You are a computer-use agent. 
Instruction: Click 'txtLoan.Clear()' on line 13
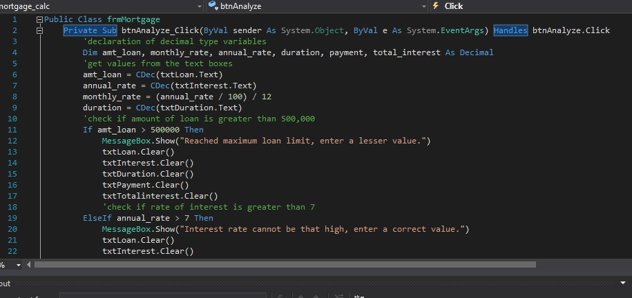138,152
